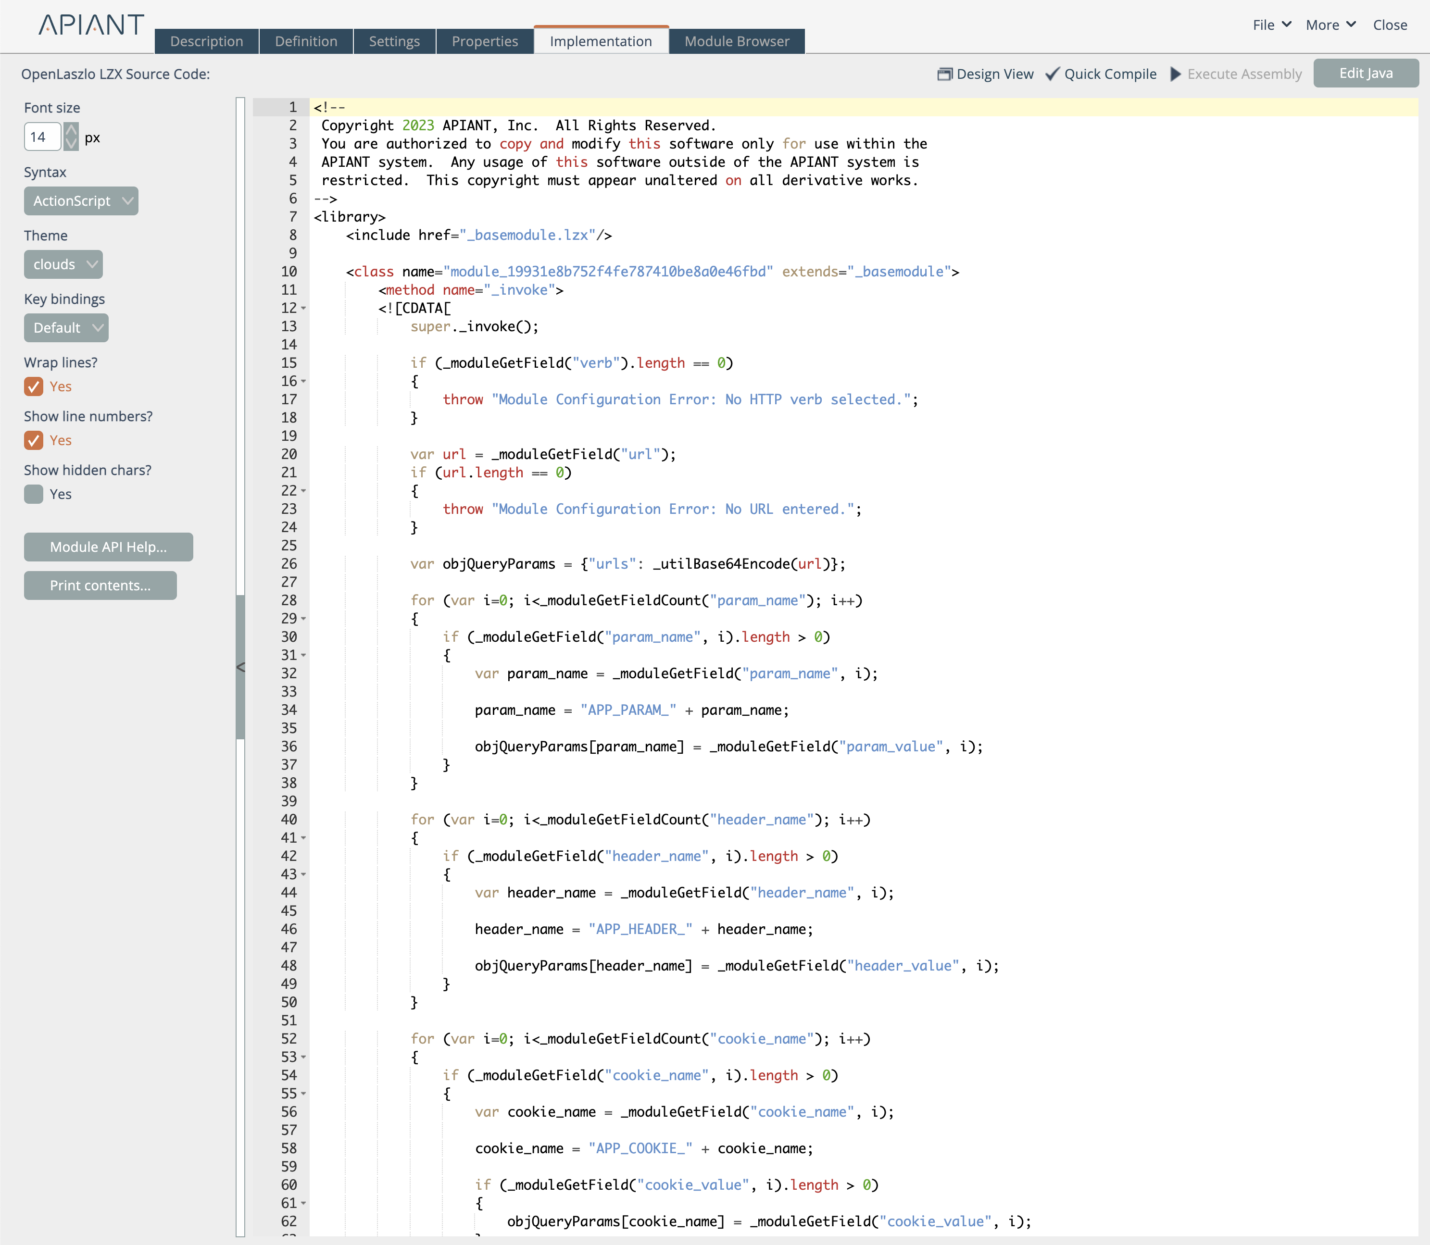Click the Execute Assembly play icon
The height and width of the screenshot is (1245, 1430).
tap(1176, 74)
